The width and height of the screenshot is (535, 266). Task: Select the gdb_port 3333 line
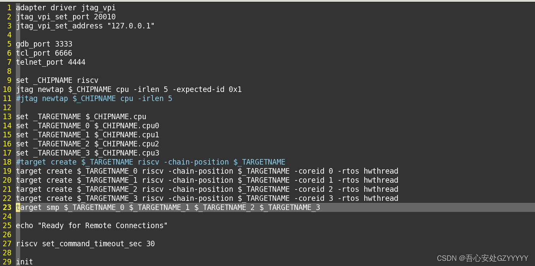[44, 44]
